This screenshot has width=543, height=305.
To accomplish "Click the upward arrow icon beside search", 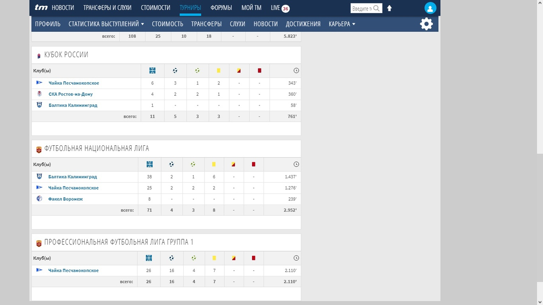I will click(389, 8).
